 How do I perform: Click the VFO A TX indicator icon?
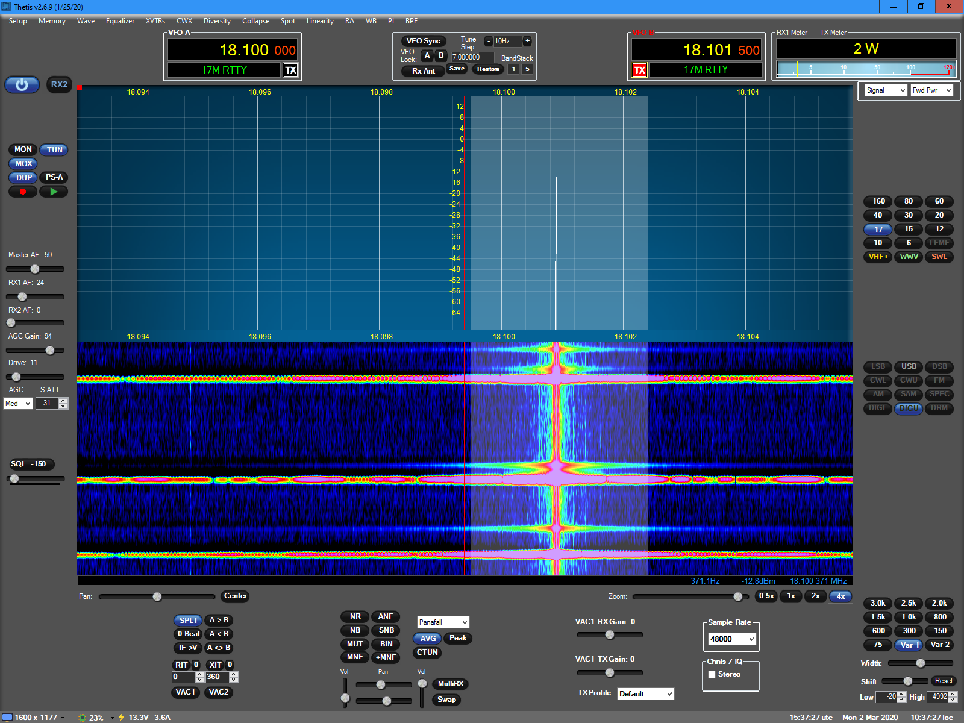290,70
